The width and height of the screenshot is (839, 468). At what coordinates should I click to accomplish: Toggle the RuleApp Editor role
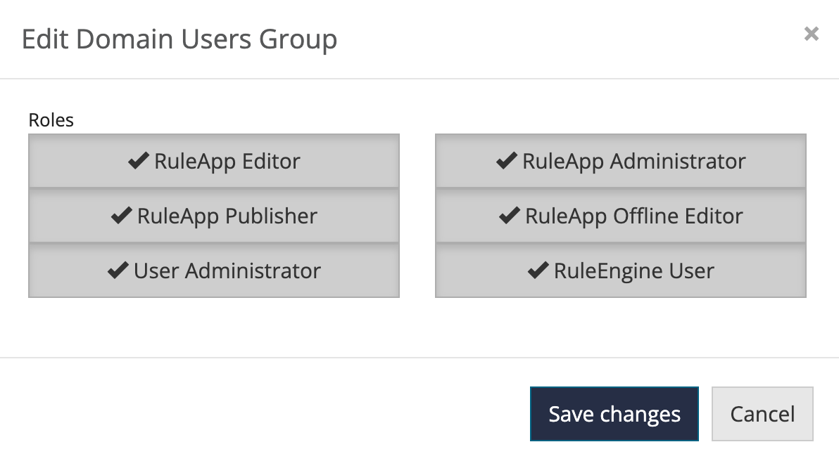[x=214, y=162]
